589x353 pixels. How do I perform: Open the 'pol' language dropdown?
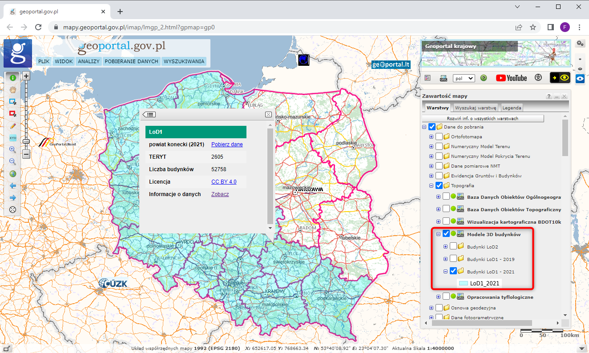point(464,78)
